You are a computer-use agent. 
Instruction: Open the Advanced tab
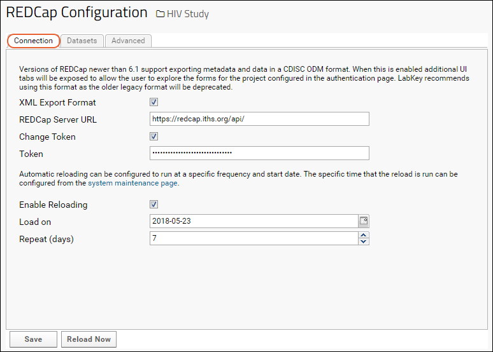coord(128,41)
